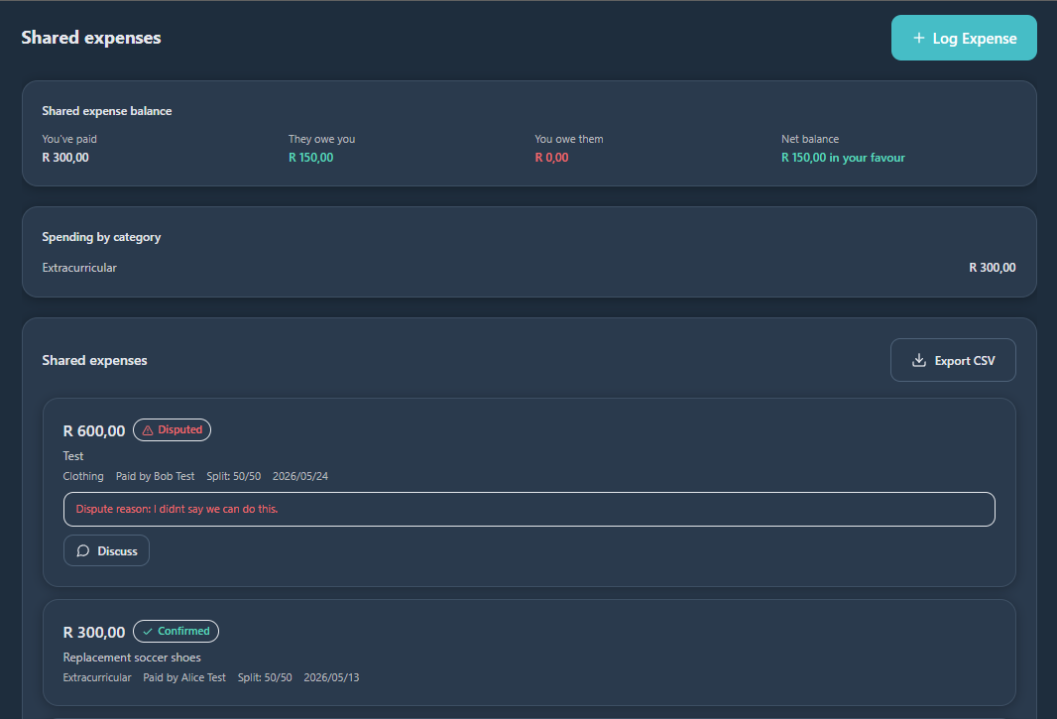Viewport: 1057px width, 719px height.
Task: Click the Net balance label
Action: tap(810, 139)
